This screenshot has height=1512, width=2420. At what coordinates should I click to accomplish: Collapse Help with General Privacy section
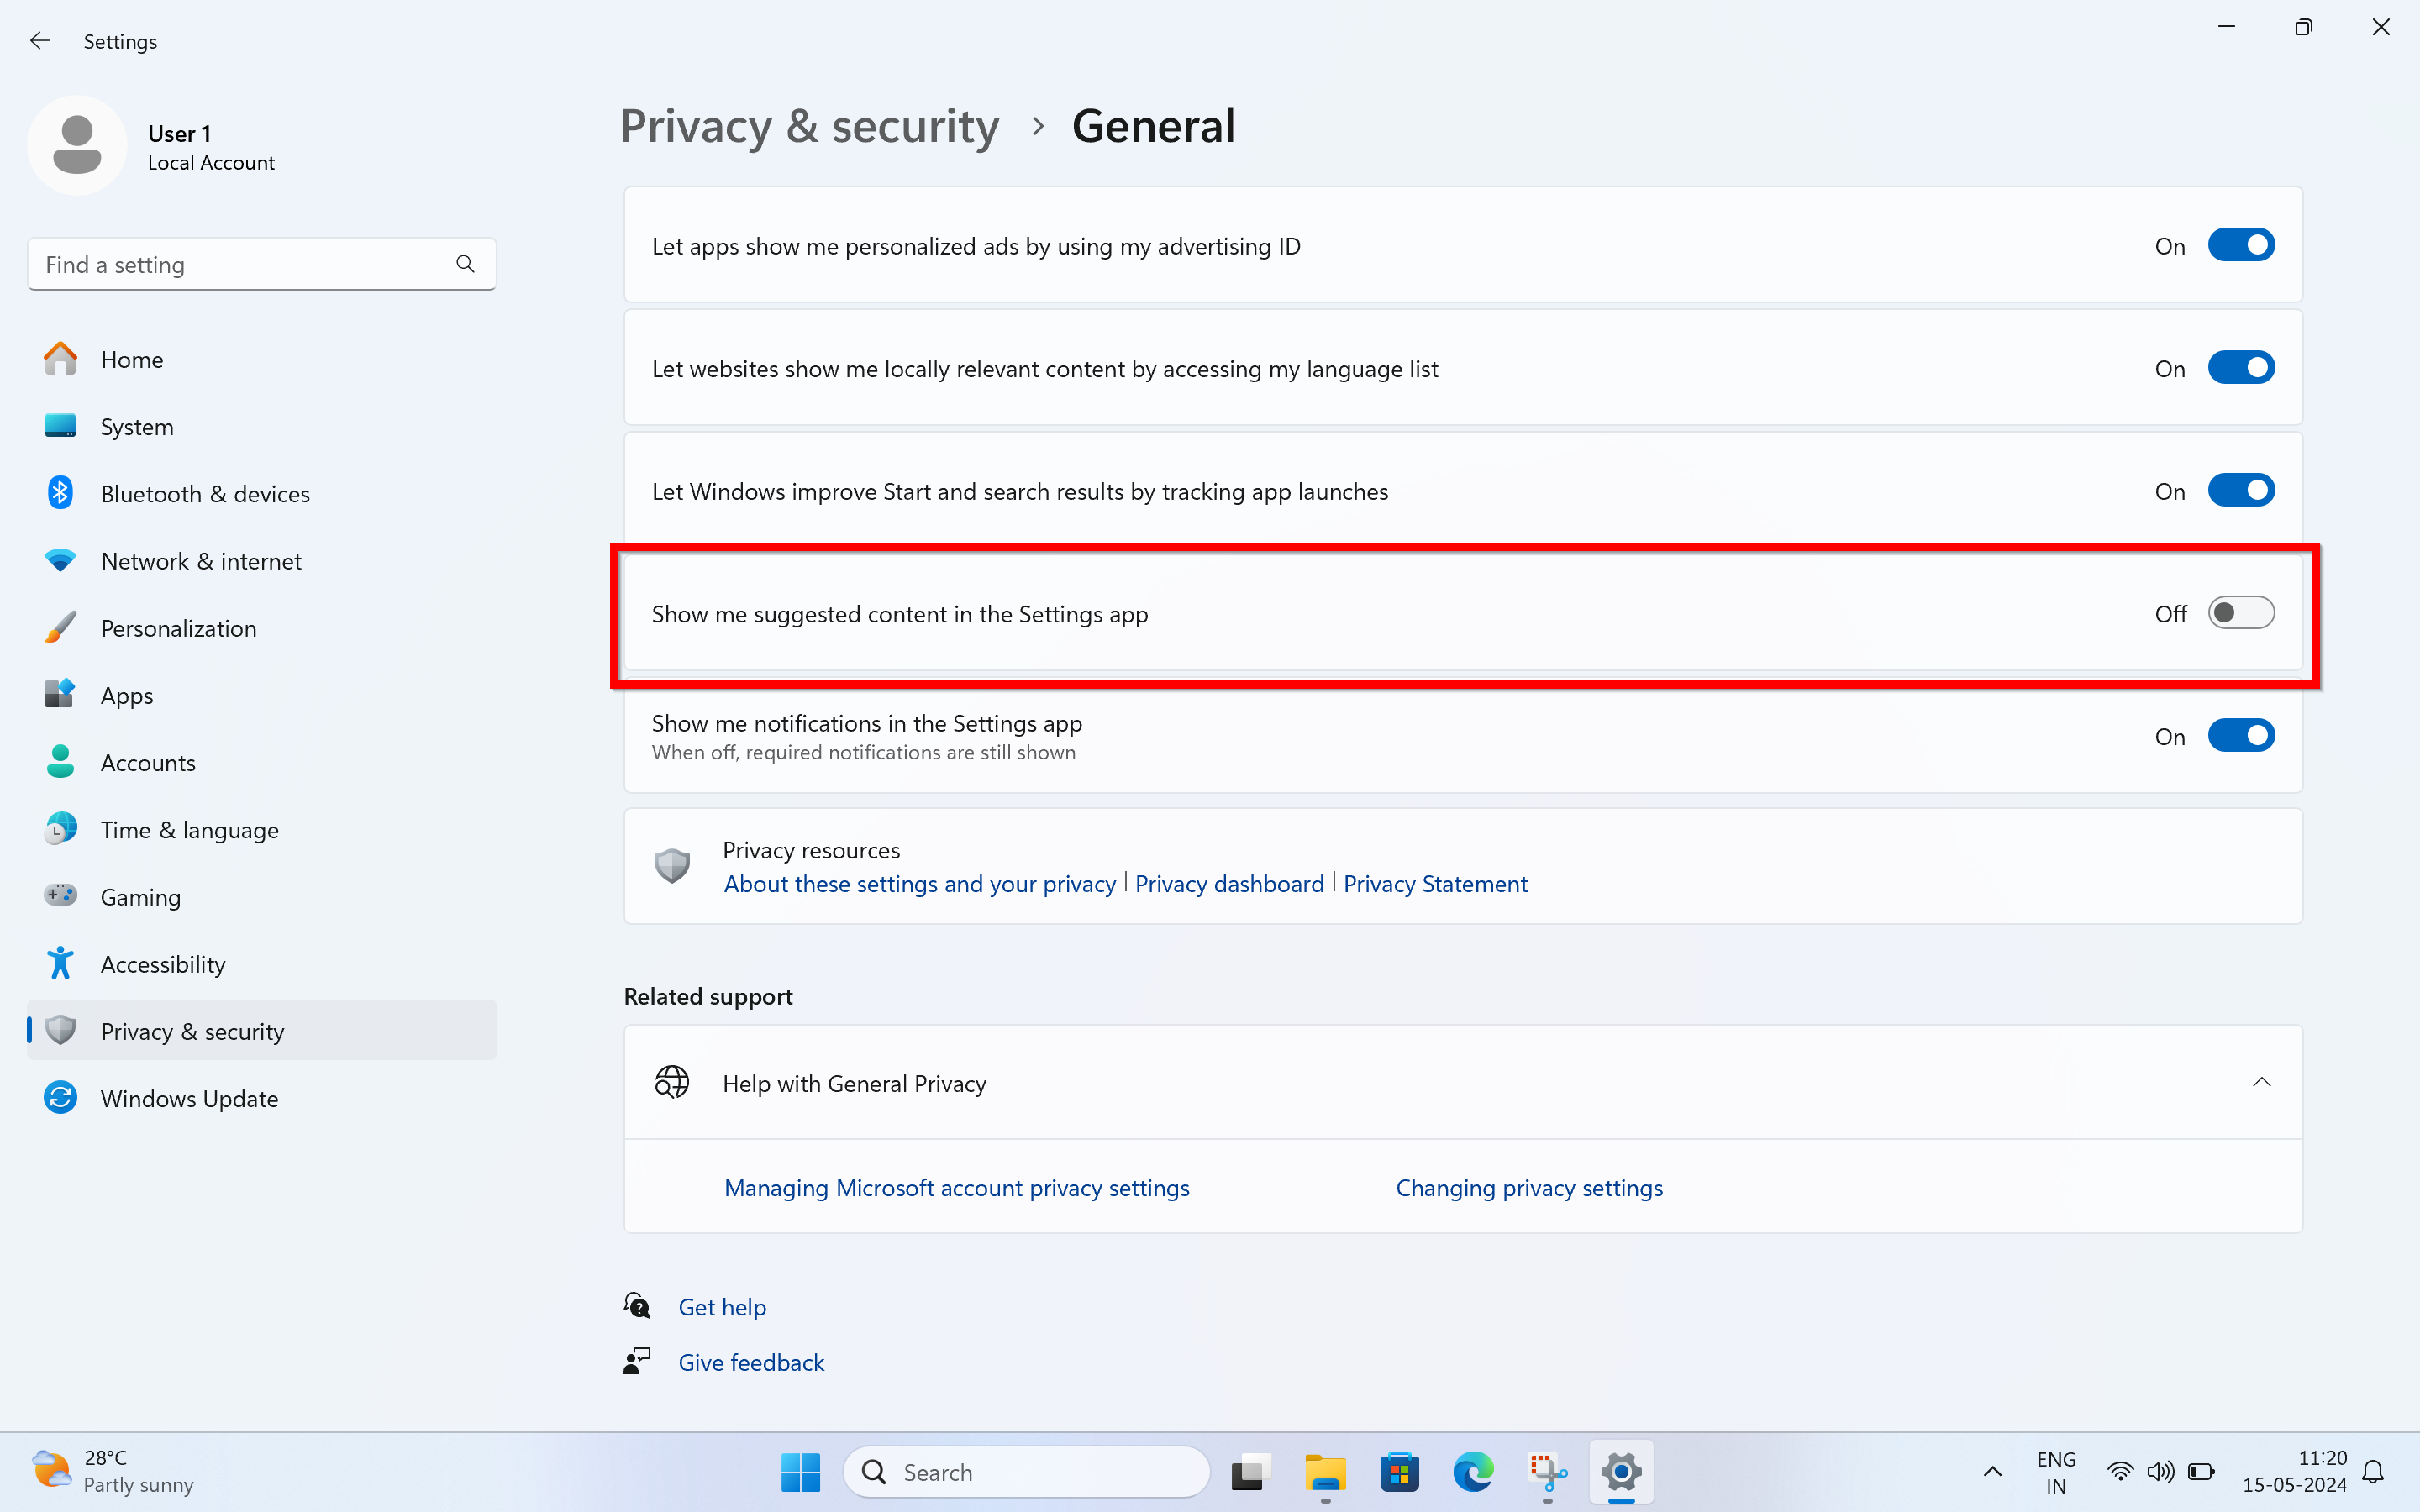(2261, 1082)
